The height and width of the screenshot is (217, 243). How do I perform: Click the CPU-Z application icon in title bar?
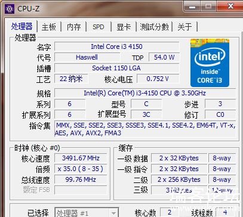pos(10,8)
